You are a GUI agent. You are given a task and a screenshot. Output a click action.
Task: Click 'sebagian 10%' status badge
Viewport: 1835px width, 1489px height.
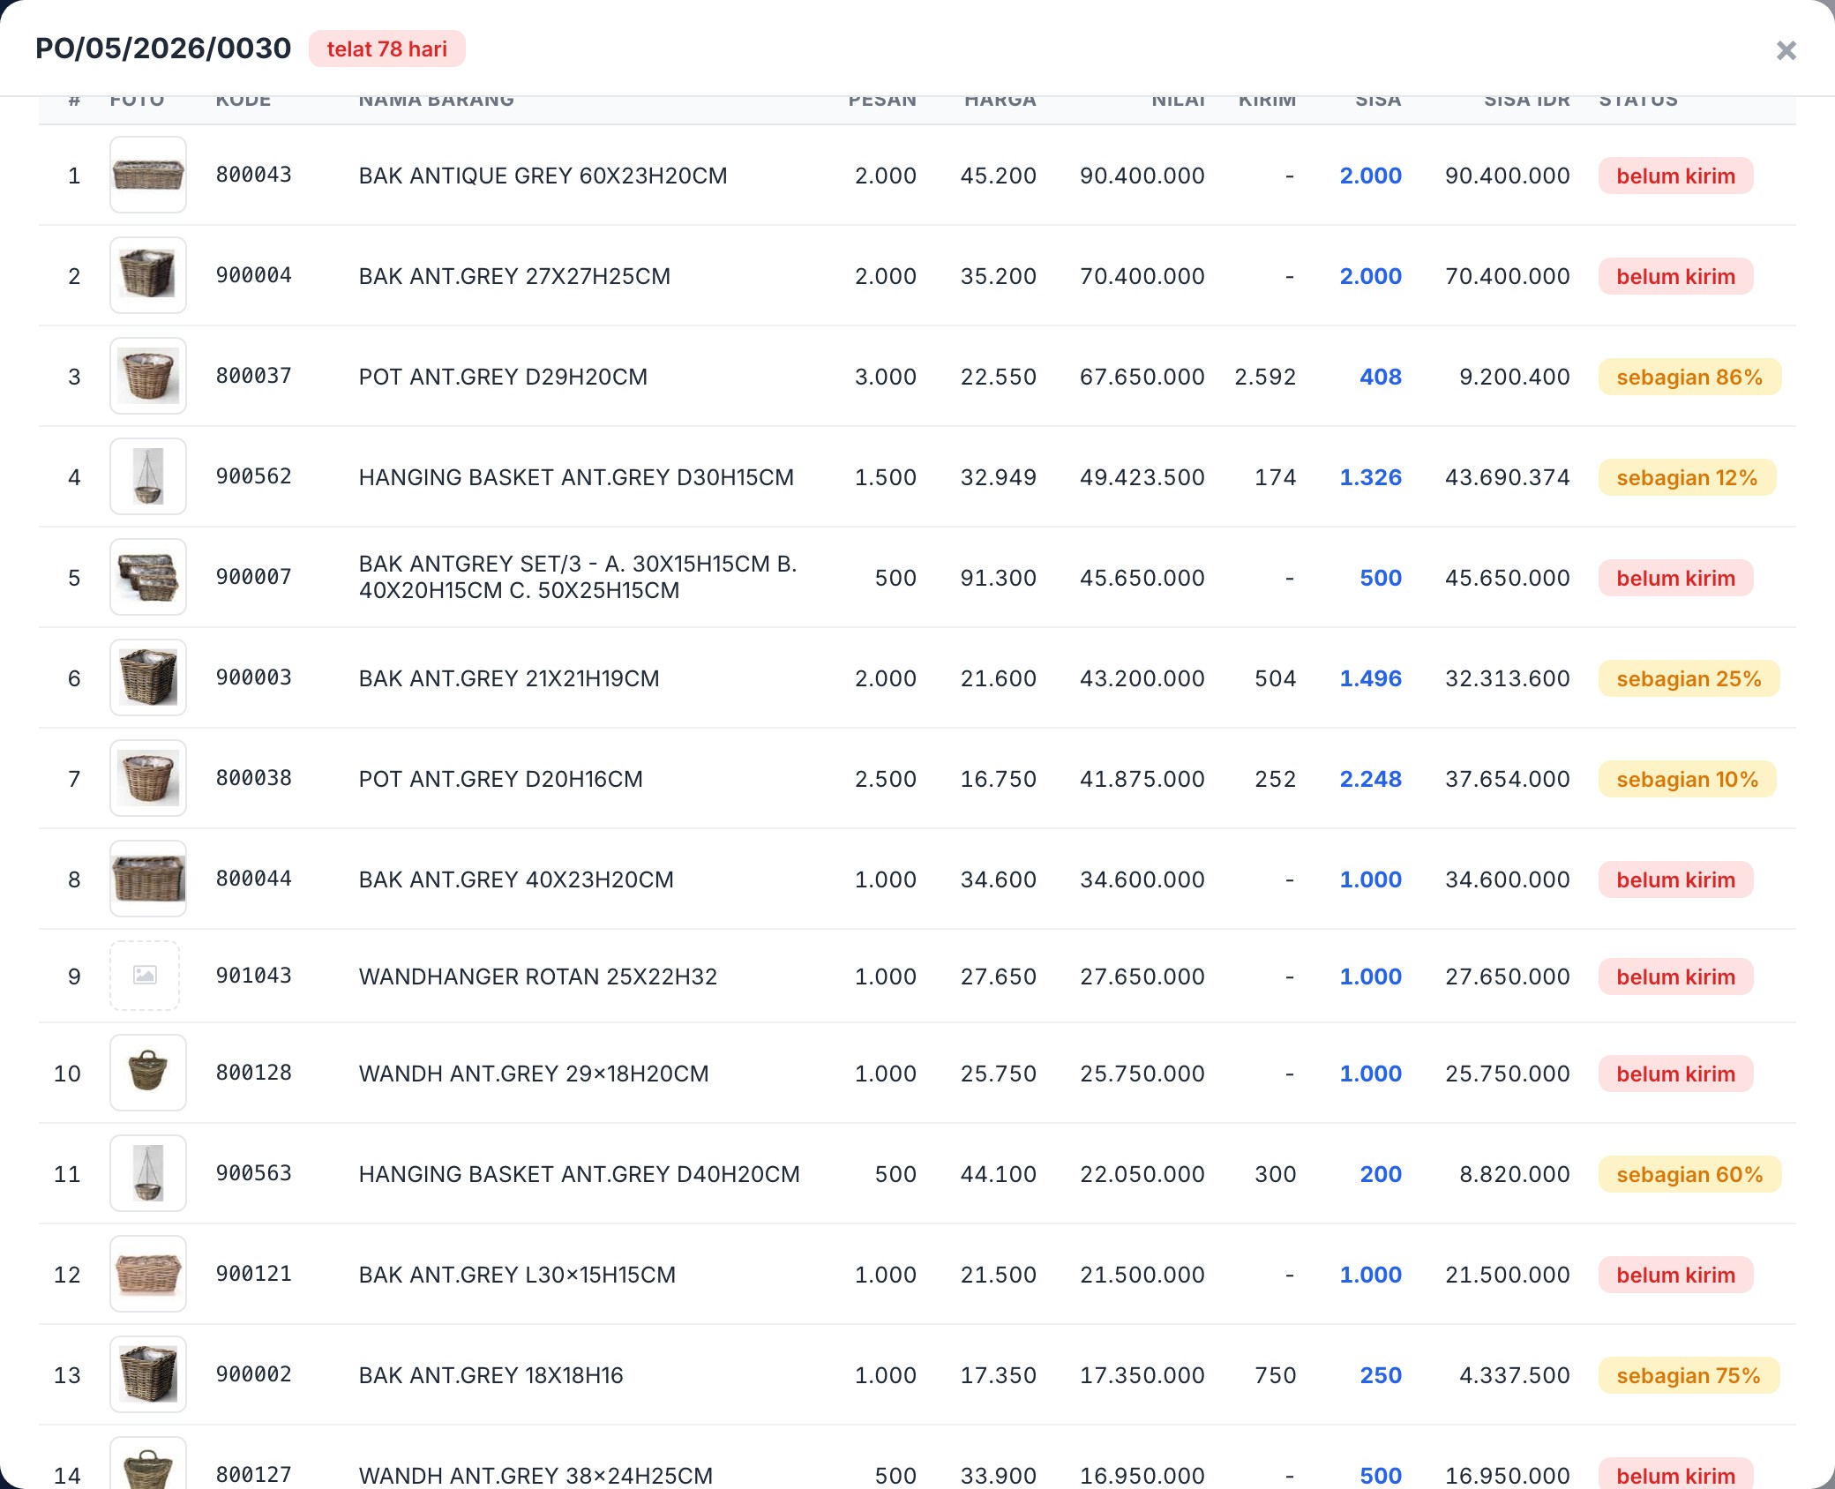1687,779
